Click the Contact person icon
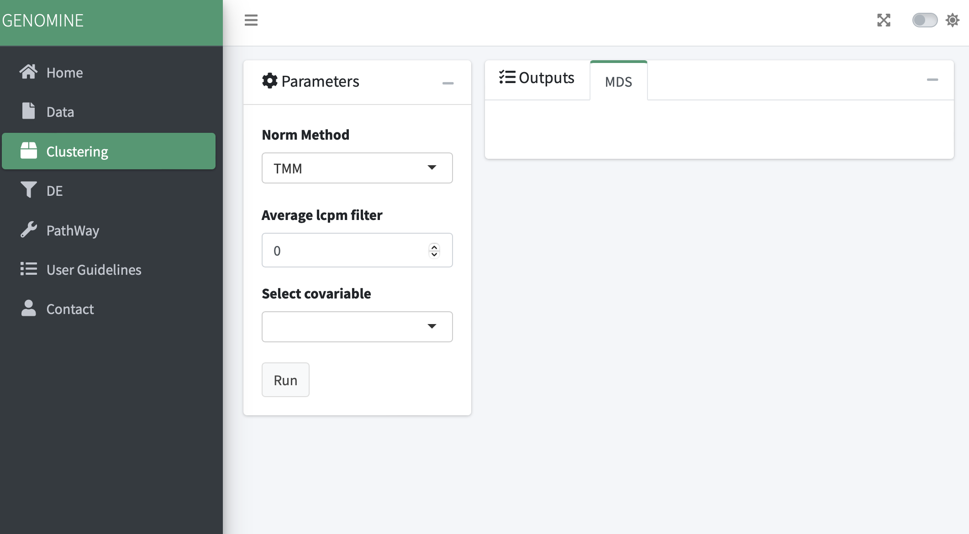Screen dimensions: 969x534 (x=28, y=309)
